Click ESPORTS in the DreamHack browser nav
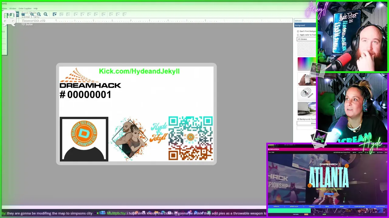Screen dimensions: 389x218 point(277,206)
